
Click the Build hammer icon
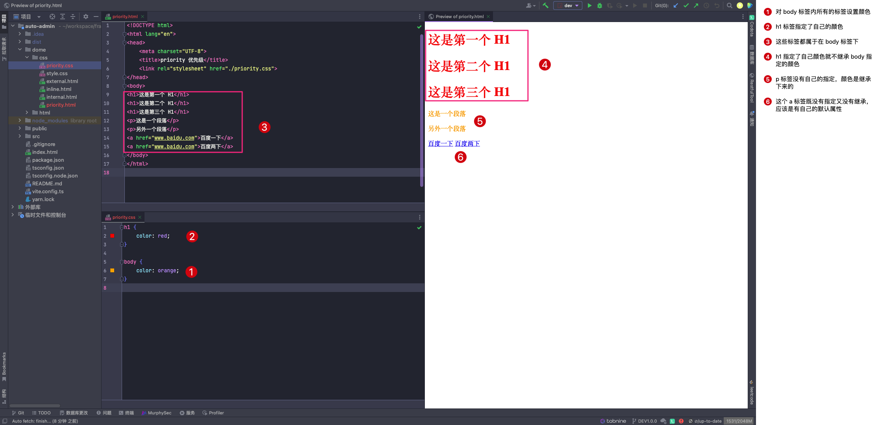point(545,6)
